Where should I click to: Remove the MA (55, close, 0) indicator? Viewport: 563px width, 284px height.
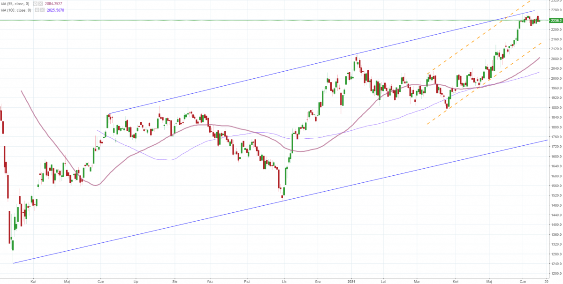pyautogui.click(x=40, y=4)
